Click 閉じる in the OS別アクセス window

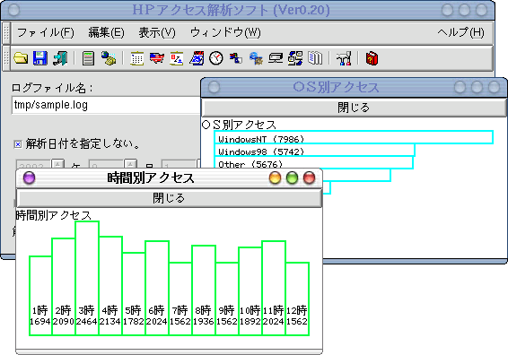point(354,108)
